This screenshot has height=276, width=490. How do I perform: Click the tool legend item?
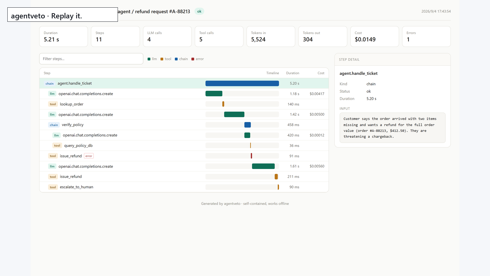click(166, 59)
